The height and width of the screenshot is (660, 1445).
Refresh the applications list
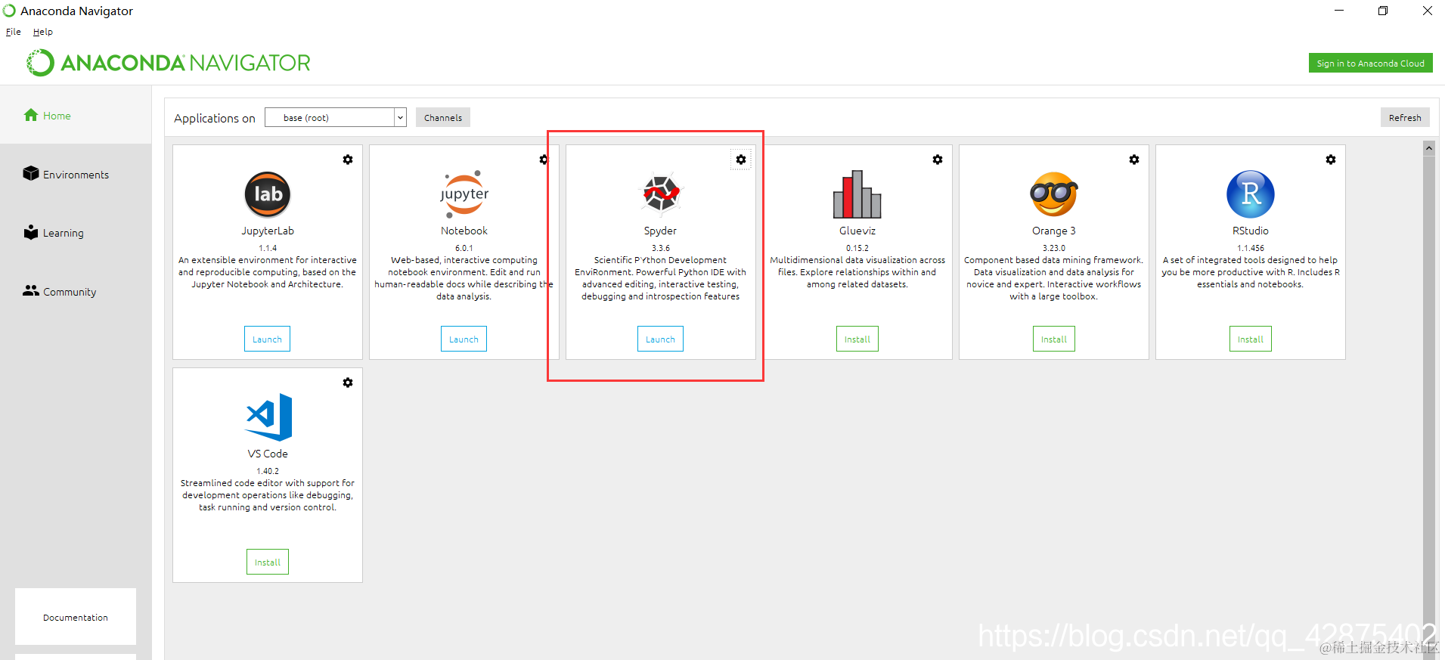[x=1405, y=117]
